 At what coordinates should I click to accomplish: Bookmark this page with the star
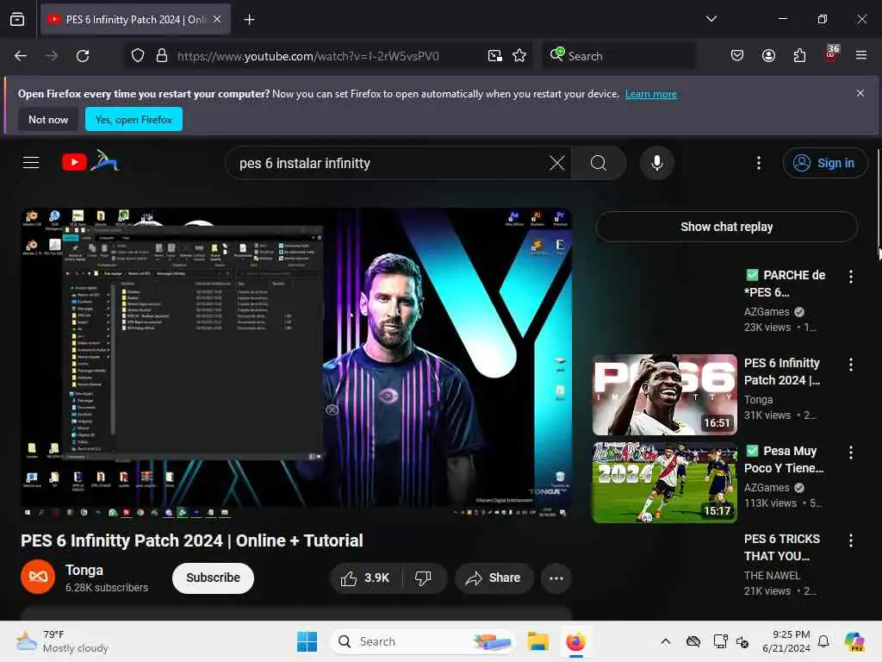[x=519, y=56]
